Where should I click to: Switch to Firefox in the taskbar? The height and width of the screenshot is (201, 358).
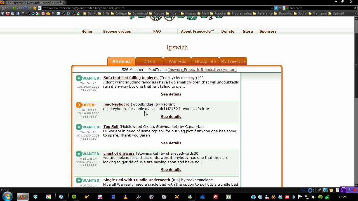pyautogui.click(x=23, y=197)
